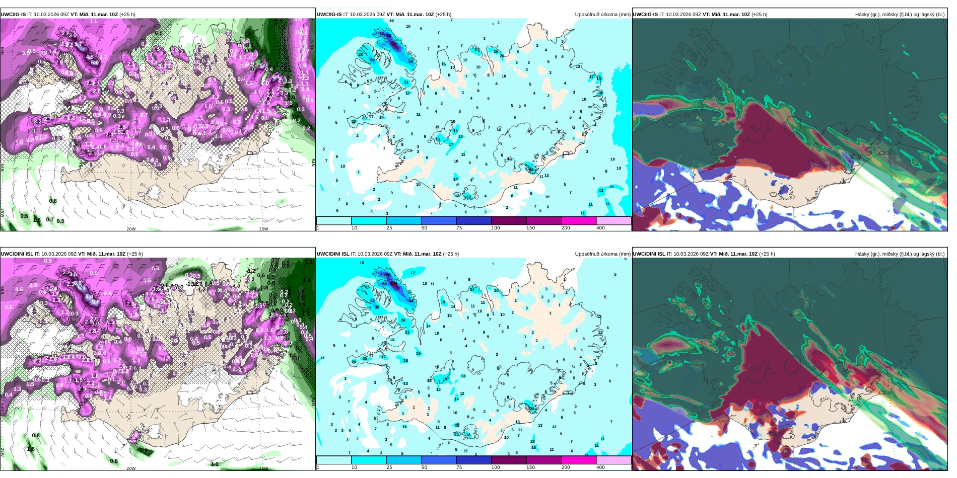The image size is (957, 478).
Task: Open the UWC/DINI ISL accumulated precipitation map
Action: tap(473, 357)
